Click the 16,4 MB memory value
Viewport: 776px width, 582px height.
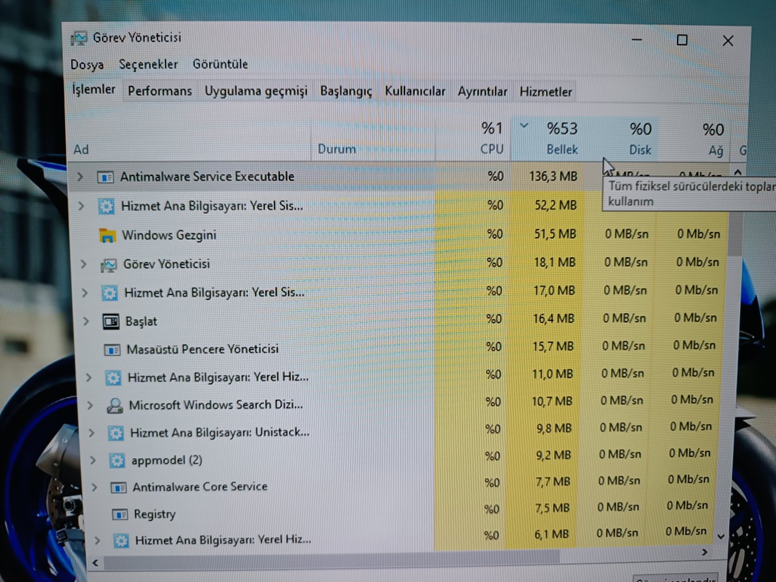[x=553, y=318]
